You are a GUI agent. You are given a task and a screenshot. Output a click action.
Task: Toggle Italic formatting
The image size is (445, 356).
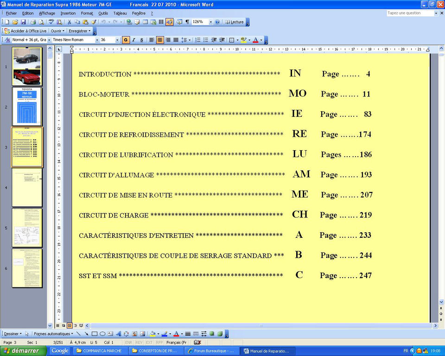coord(133,40)
